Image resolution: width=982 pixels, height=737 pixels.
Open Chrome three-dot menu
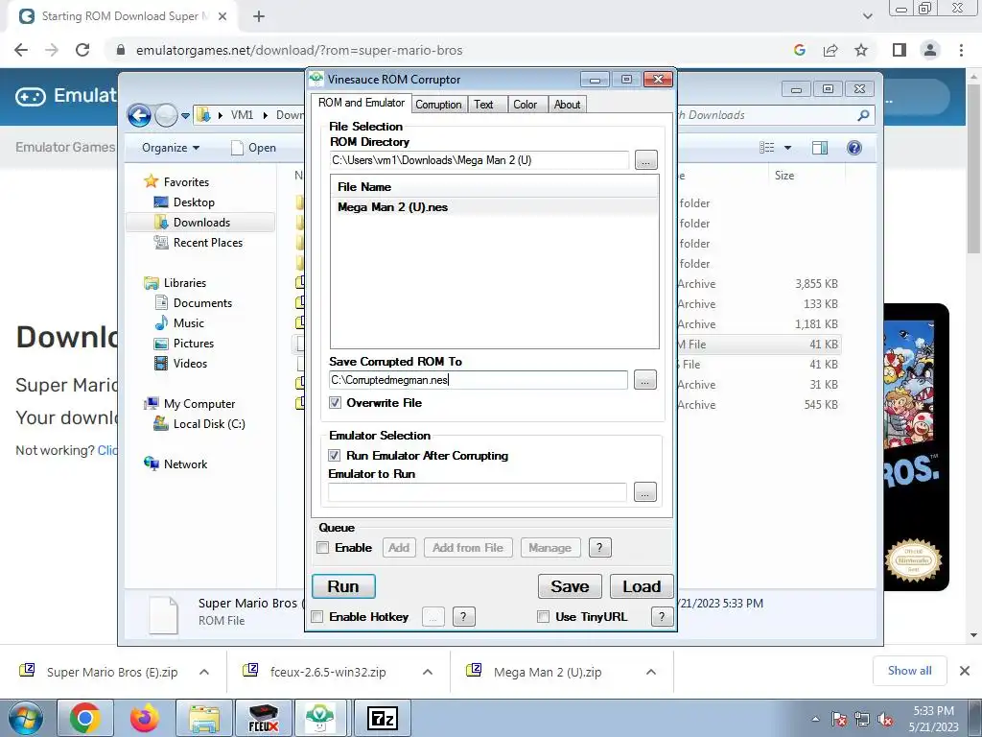[x=961, y=50]
